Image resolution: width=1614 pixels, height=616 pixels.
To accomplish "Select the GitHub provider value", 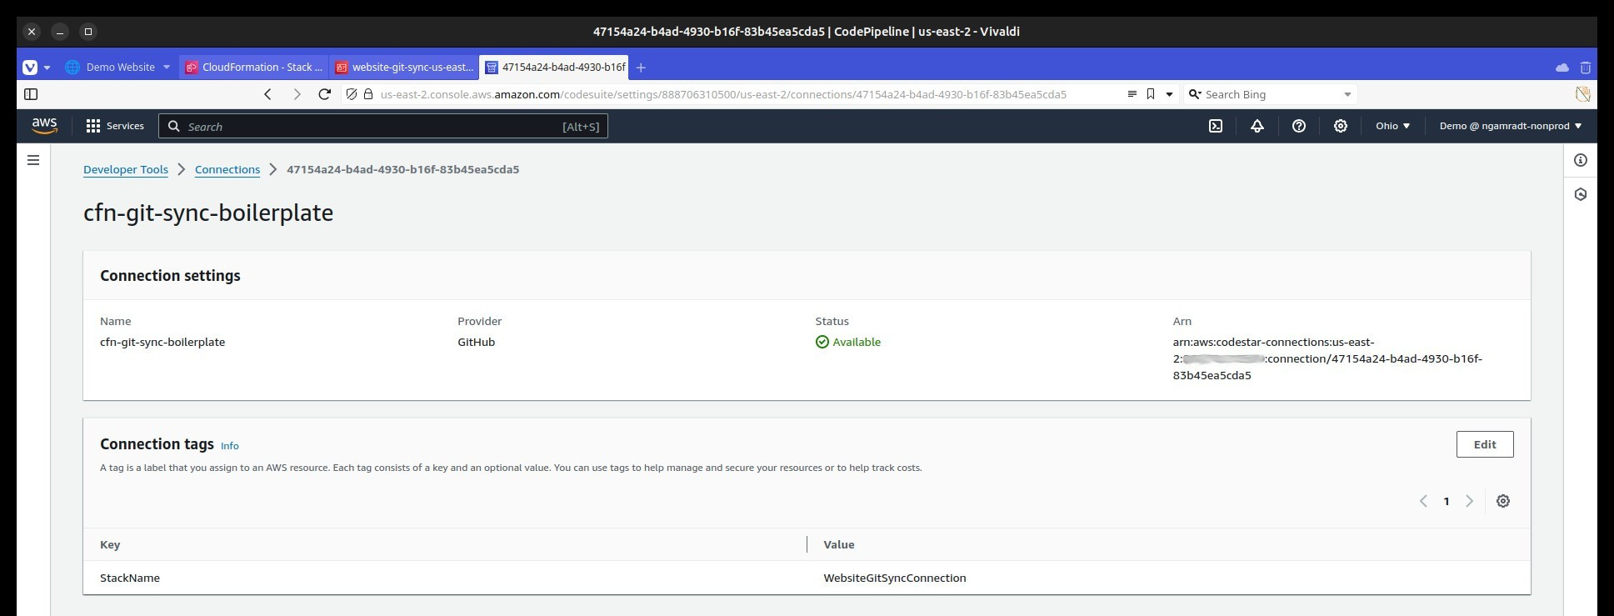I will pyautogui.click(x=476, y=342).
